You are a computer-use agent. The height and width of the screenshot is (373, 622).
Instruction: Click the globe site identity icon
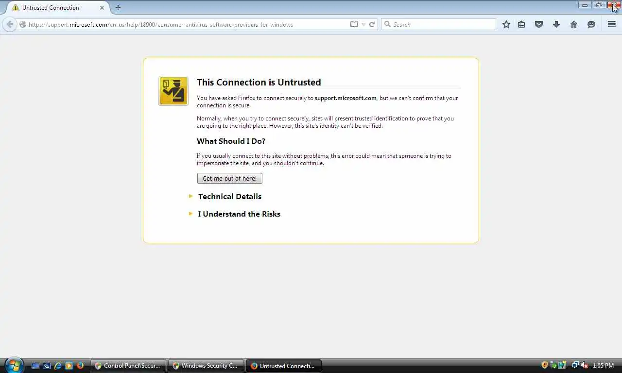coord(23,24)
